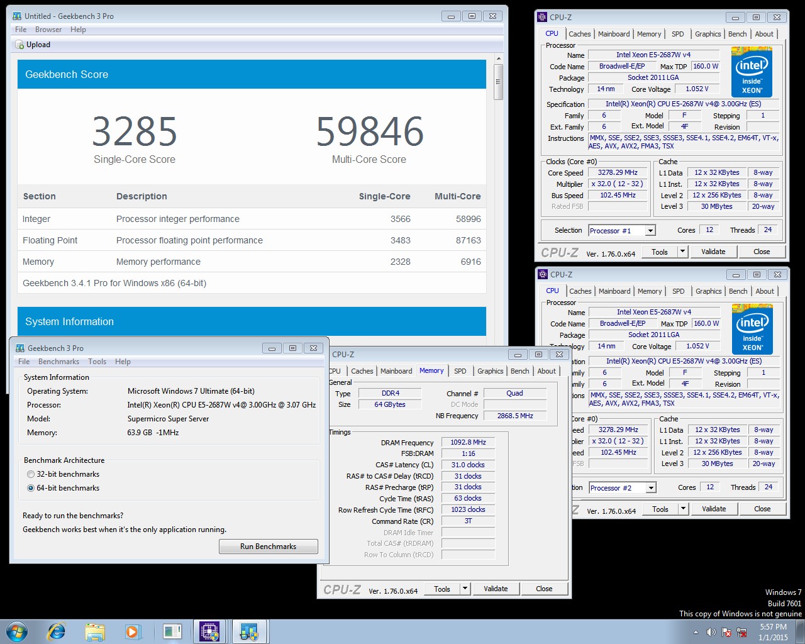Click the Multi-Core Score 59846
The width and height of the screenshot is (805, 644).
click(x=370, y=131)
